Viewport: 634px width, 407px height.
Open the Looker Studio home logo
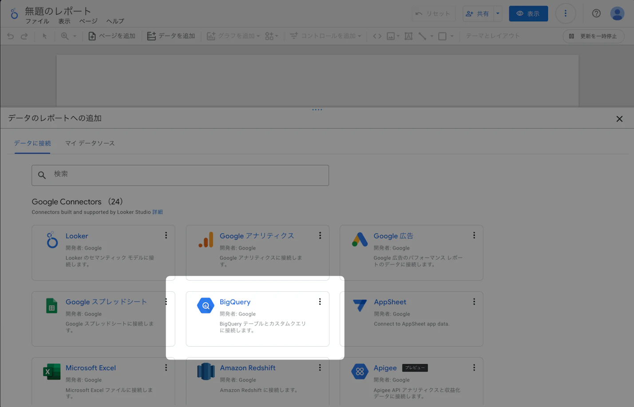14,14
